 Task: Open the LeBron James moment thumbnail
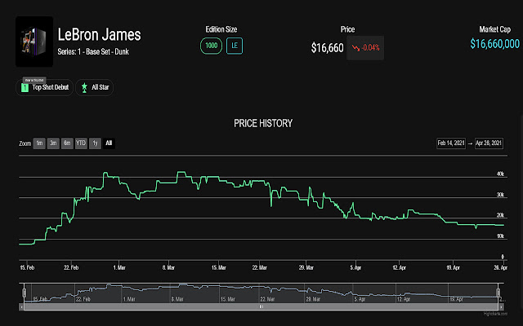pyautogui.click(x=34, y=42)
